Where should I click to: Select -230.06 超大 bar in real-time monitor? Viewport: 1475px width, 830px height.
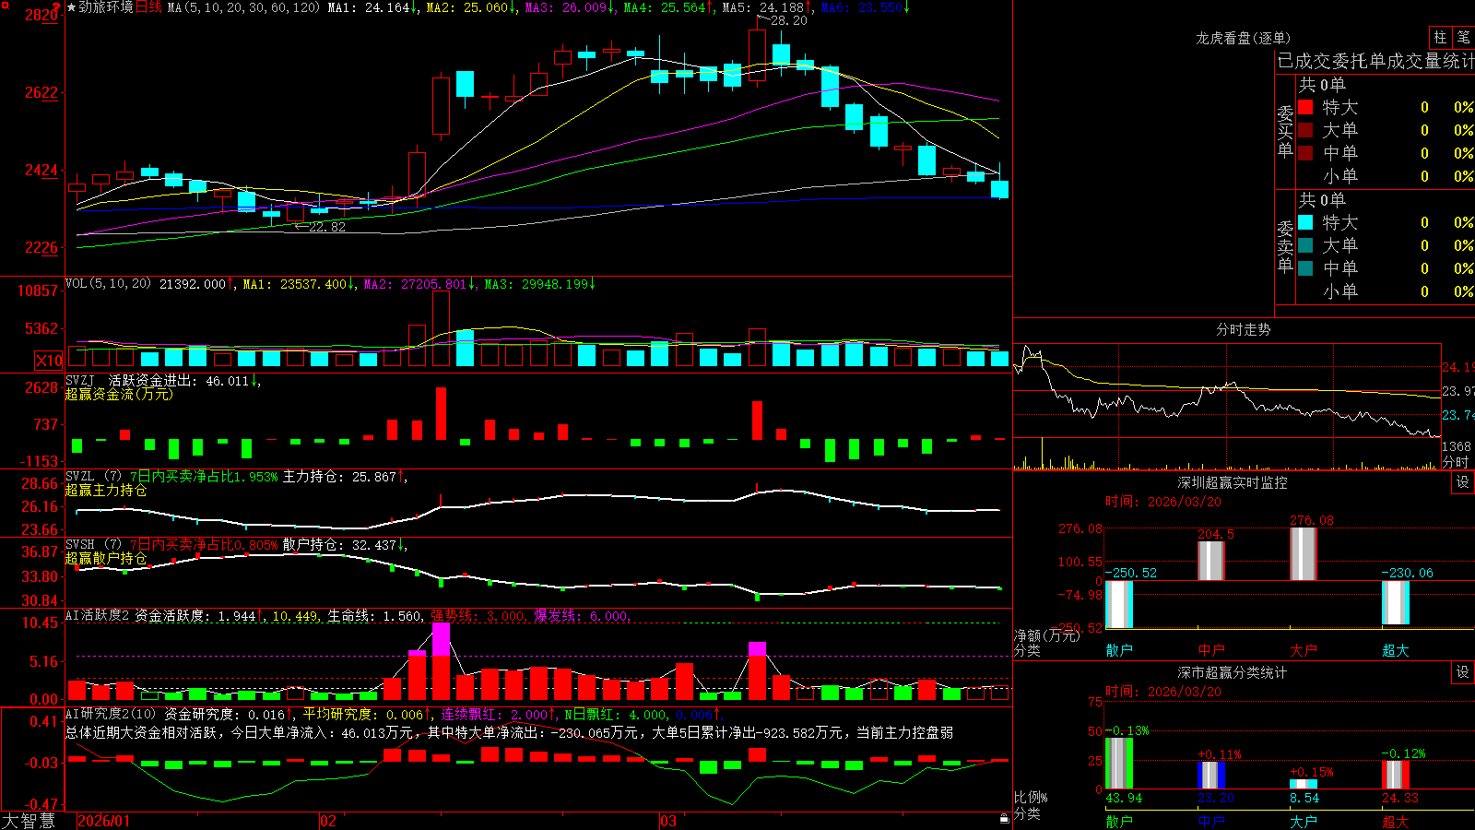click(x=1396, y=602)
